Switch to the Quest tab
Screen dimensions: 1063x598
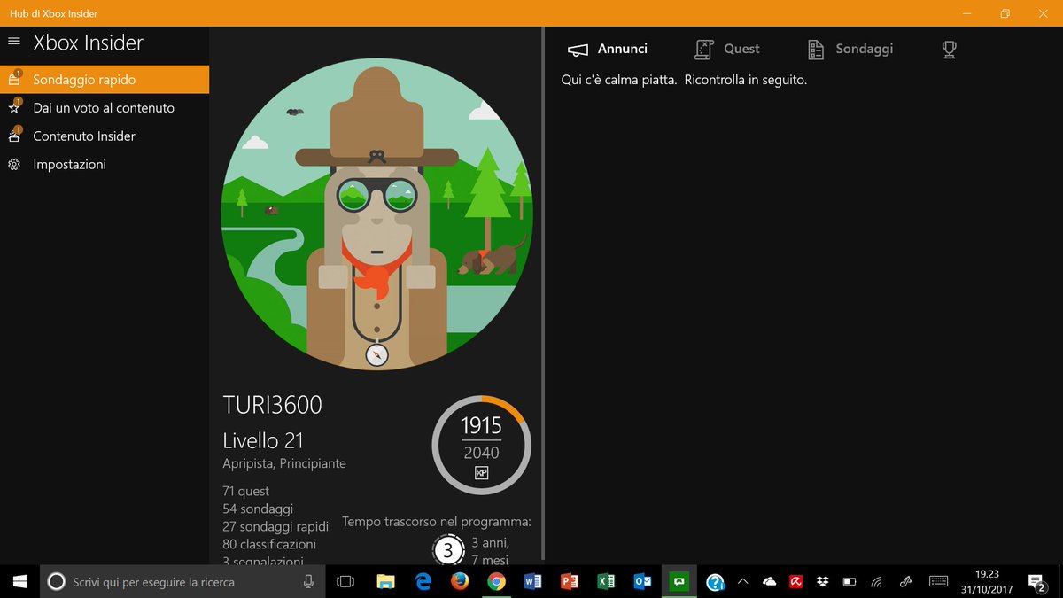pyautogui.click(x=727, y=49)
